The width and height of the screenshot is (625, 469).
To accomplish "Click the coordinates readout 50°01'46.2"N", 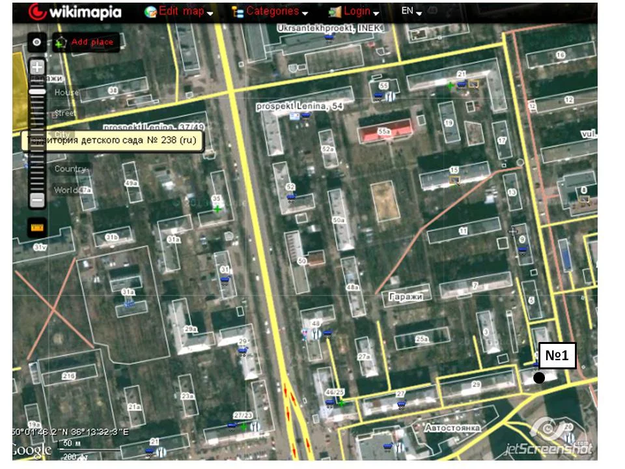I will 70,432.
